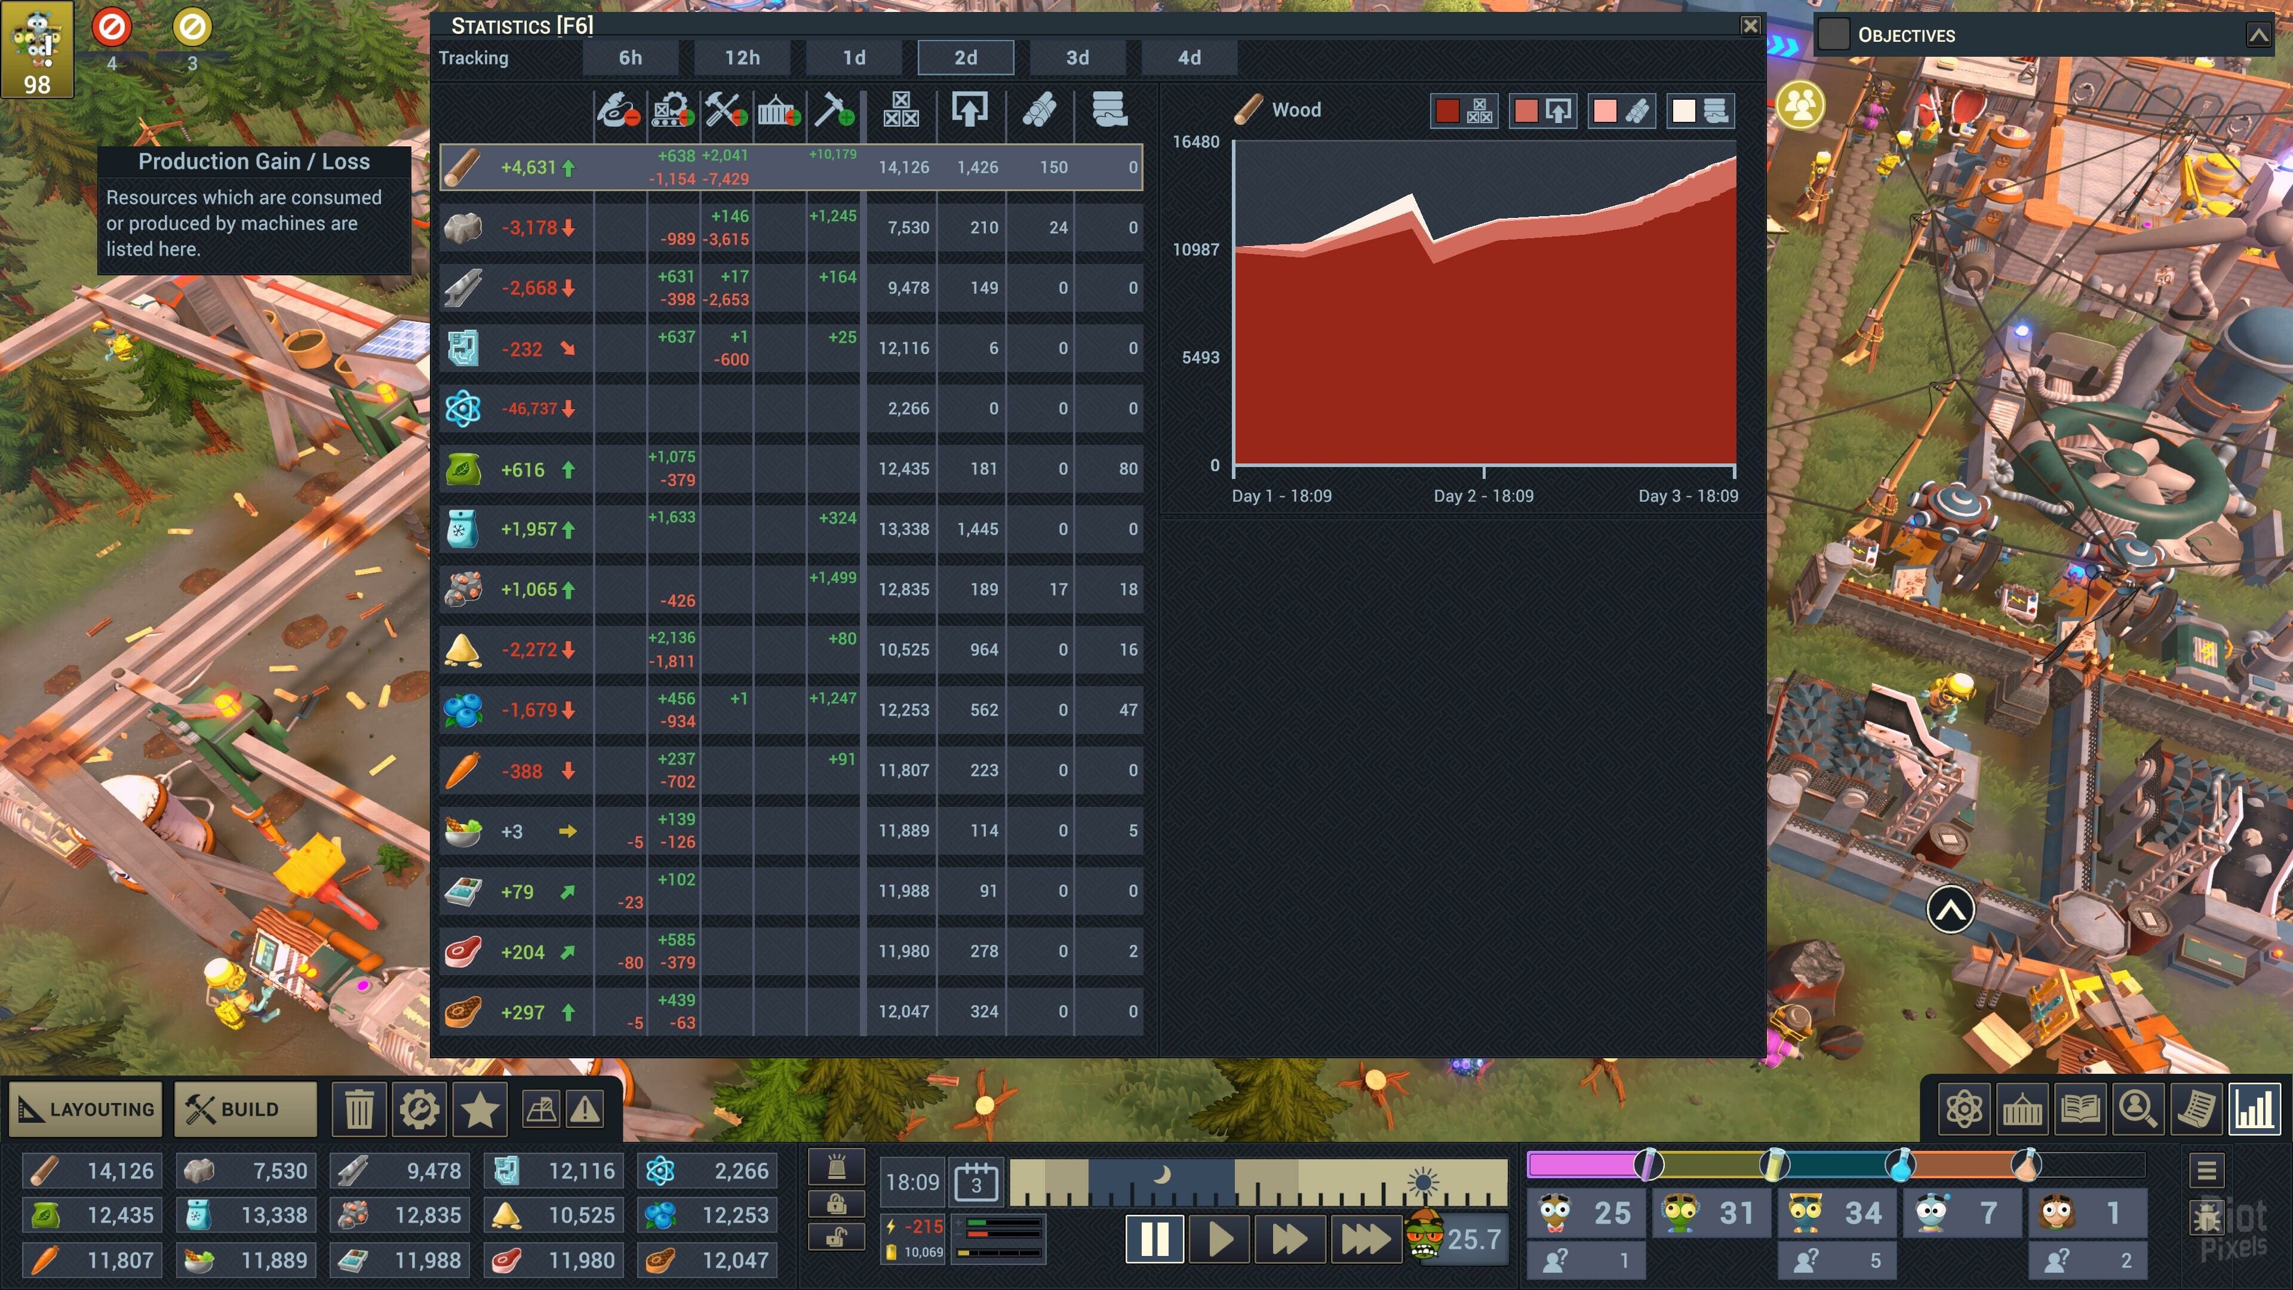
Task: Toggle the closed padlock lock button
Action: [x=836, y=1203]
